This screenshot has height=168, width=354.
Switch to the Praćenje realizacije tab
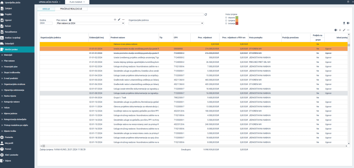(x=71, y=9)
